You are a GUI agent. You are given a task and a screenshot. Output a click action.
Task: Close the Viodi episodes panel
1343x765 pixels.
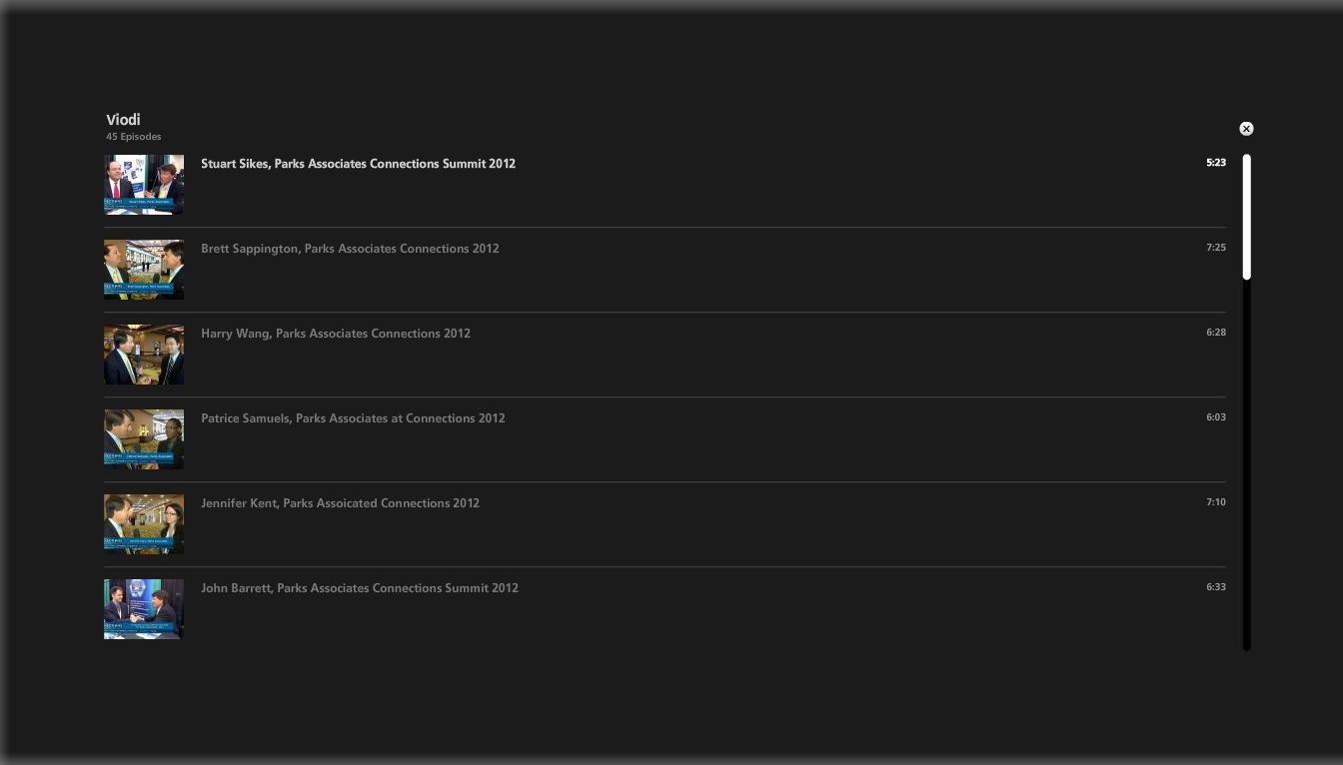coord(1246,129)
